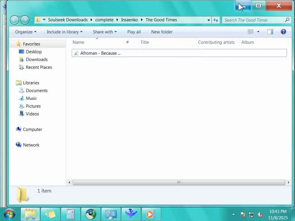Viewport: 295px width, 221px height.
Task: Click the Computer icon in sidebar
Action: pos(19,129)
